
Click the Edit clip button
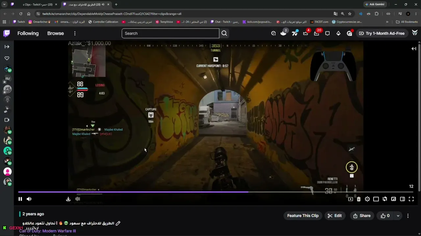(334, 216)
